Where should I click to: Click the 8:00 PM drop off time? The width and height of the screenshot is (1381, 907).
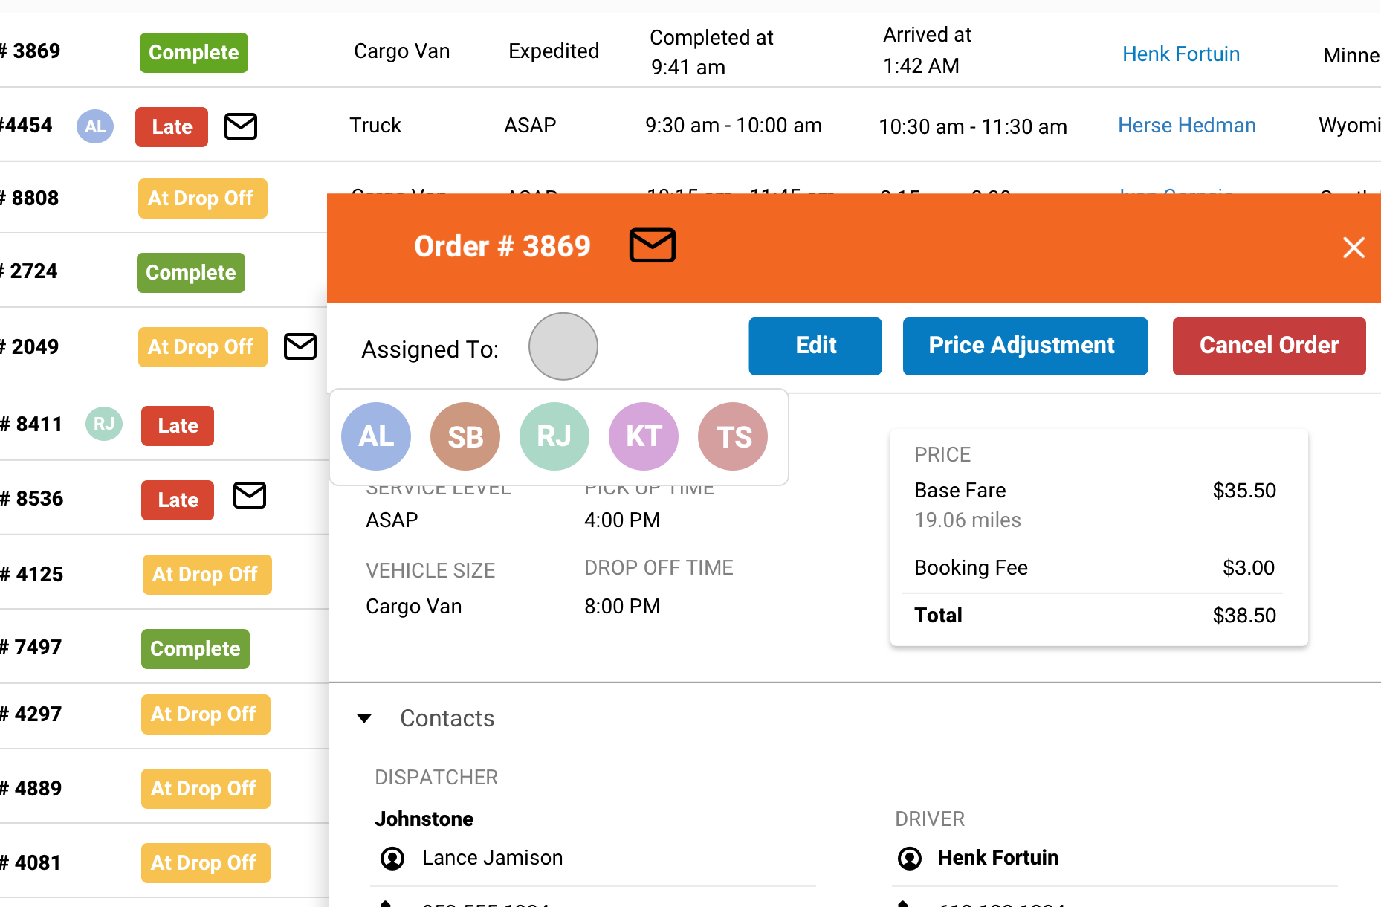tap(622, 607)
